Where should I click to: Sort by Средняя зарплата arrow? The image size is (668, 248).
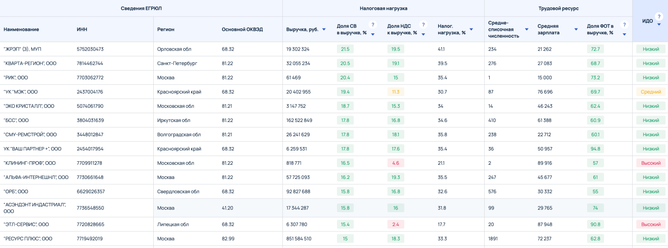point(576,29)
